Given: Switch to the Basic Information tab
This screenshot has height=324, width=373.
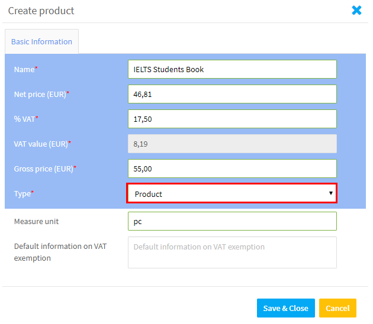Looking at the screenshot, I should [41, 41].
